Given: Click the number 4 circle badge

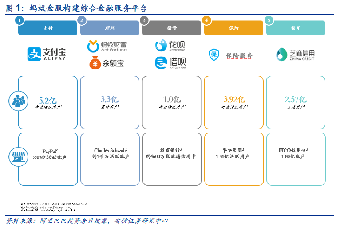Looking at the screenshot, I should (206, 20).
